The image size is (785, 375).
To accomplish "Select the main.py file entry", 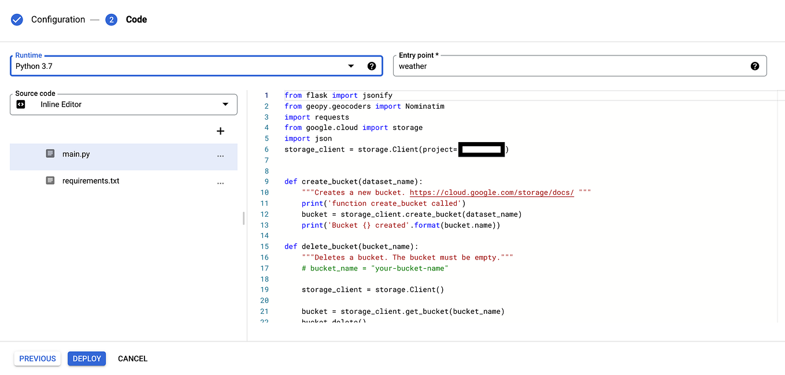I will click(x=92, y=154).
